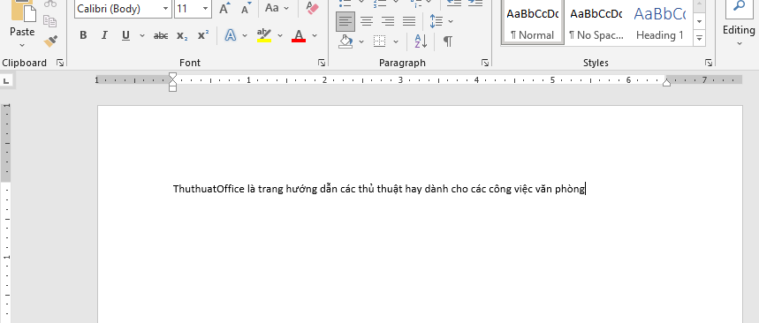Click the word ThuthuatOffice in document
Viewport: 759px width, 323px height.
click(x=209, y=189)
